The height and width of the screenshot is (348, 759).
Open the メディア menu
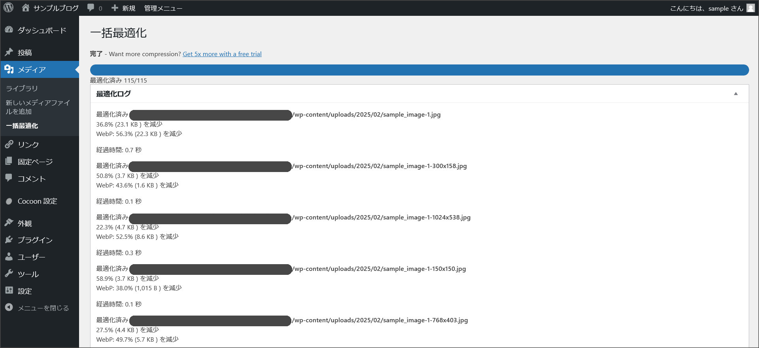(32, 70)
